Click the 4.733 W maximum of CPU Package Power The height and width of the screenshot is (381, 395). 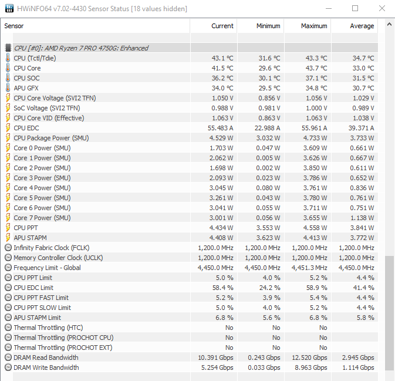point(315,138)
